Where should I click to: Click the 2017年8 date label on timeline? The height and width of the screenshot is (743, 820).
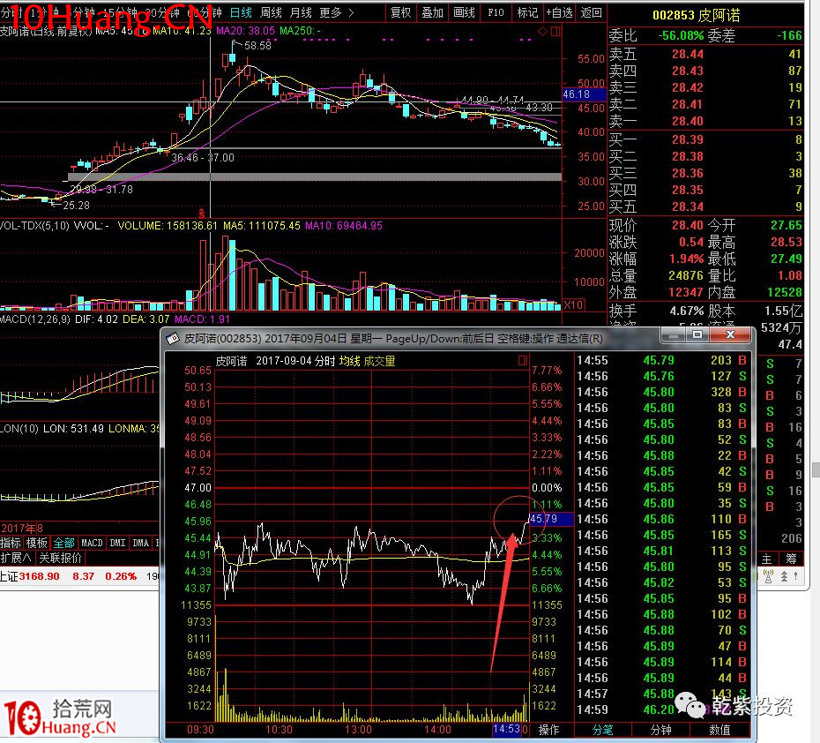pos(22,528)
